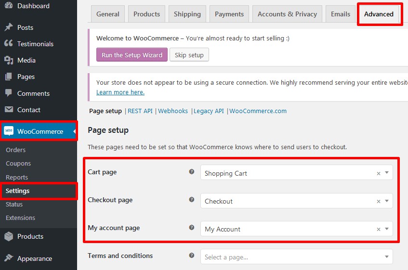Viewport: 408px width, 270px height.
Task: Show help tip for Checkout page
Action: coord(192,200)
